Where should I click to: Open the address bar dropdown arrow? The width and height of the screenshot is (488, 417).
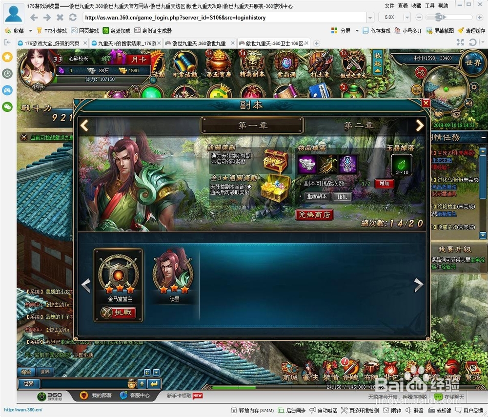click(x=370, y=18)
